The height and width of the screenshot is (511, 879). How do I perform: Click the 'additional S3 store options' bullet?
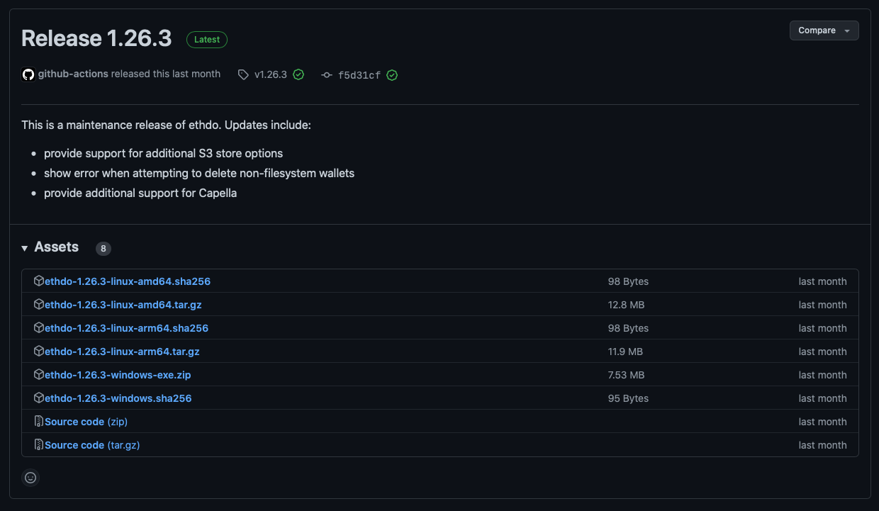pyautogui.click(x=163, y=153)
